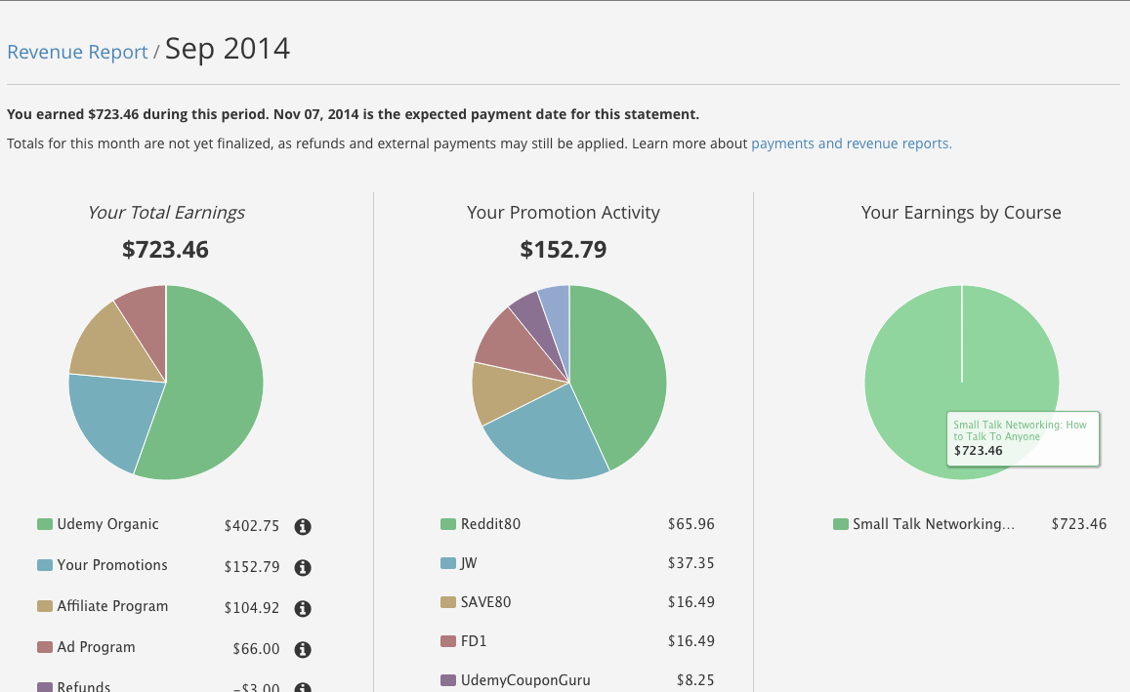Open the payments and revenue reports link
This screenshot has width=1130, height=692.
851,143
